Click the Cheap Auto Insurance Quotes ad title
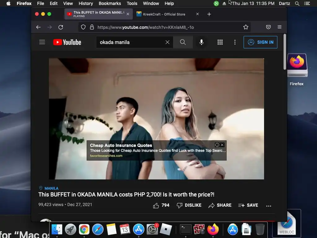The height and width of the screenshot is (238, 317). tap(121, 145)
